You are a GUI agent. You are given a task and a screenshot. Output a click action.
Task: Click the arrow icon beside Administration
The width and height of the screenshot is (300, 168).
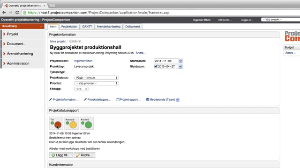coord(4,63)
